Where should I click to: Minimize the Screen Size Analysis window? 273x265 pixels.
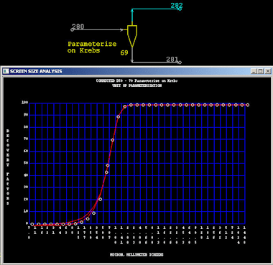tap(254, 71)
